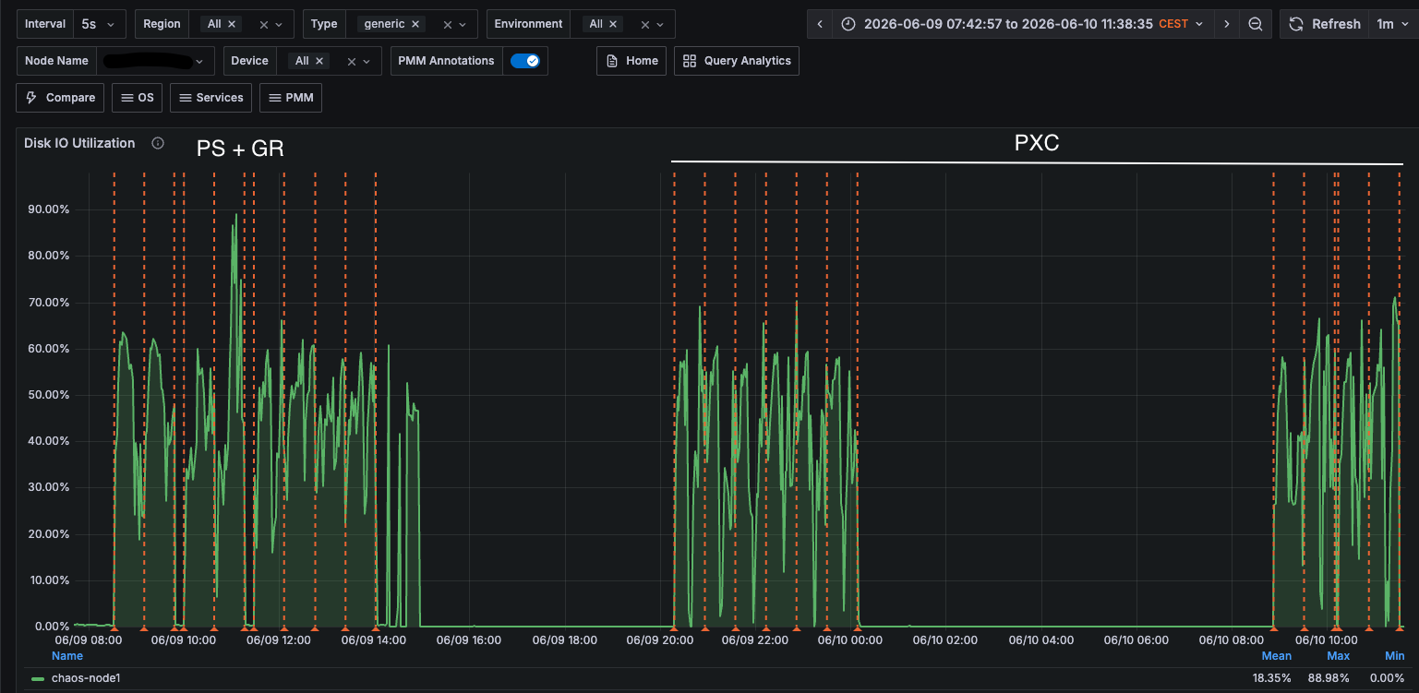The image size is (1419, 693).
Task: Show Disk IO Utilization panel info icon
Action: (x=158, y=143)
